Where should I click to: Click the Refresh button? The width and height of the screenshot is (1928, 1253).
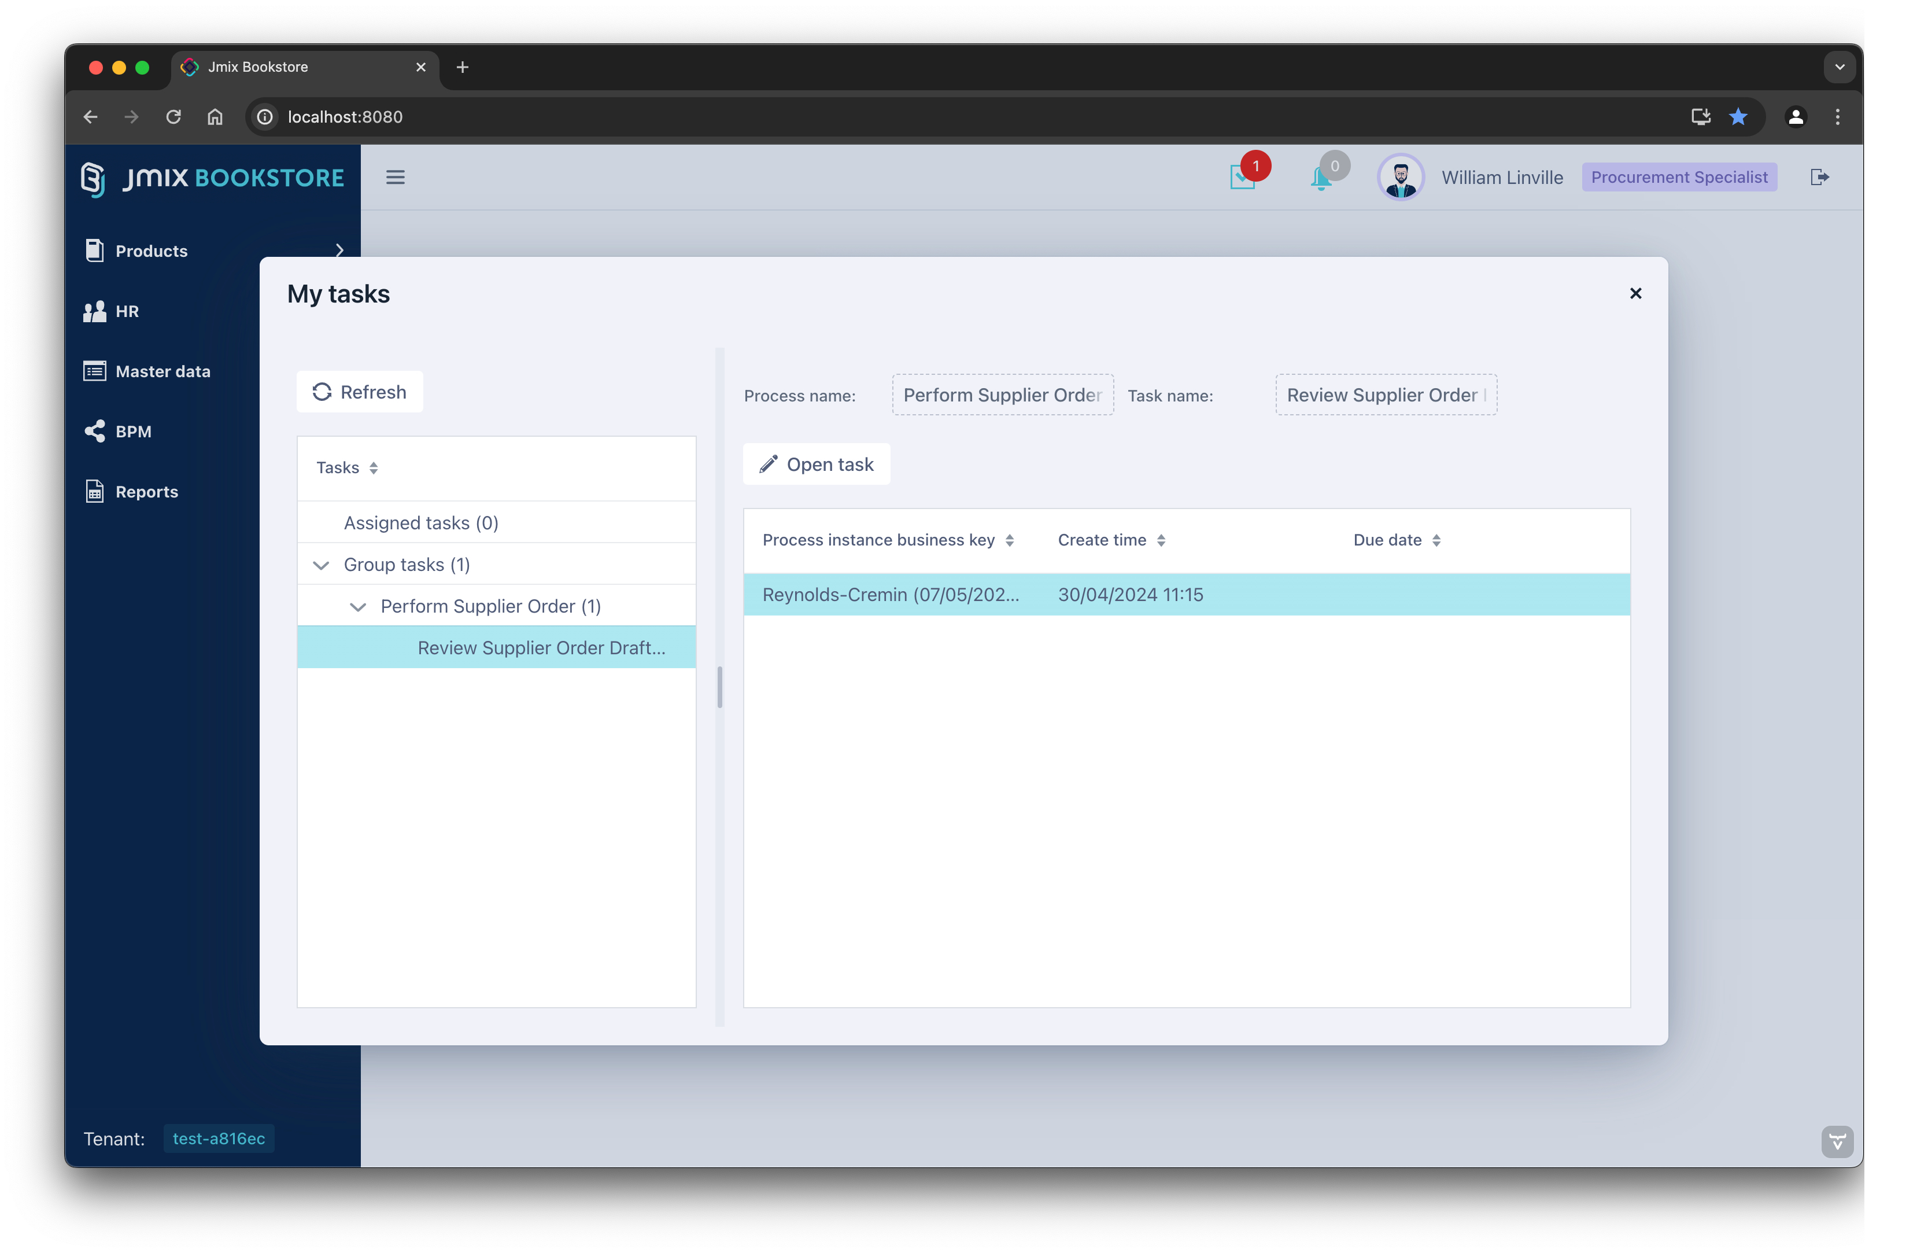tap(360, 392)
